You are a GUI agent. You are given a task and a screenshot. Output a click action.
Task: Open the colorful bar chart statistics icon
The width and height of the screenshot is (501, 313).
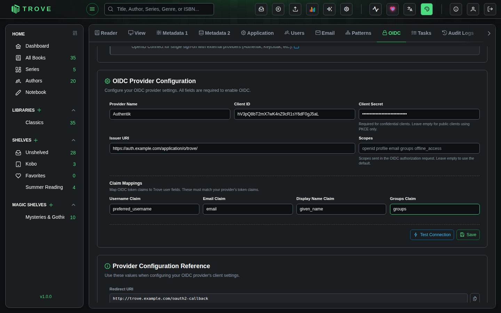pyautogui.click(x=312, y=9)
